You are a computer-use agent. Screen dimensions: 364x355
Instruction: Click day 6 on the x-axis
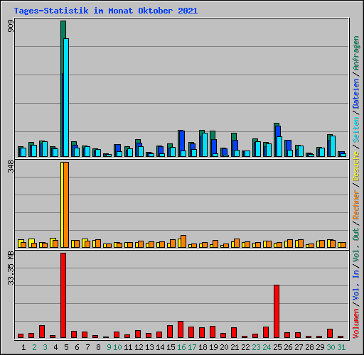(x=77, y=347)
